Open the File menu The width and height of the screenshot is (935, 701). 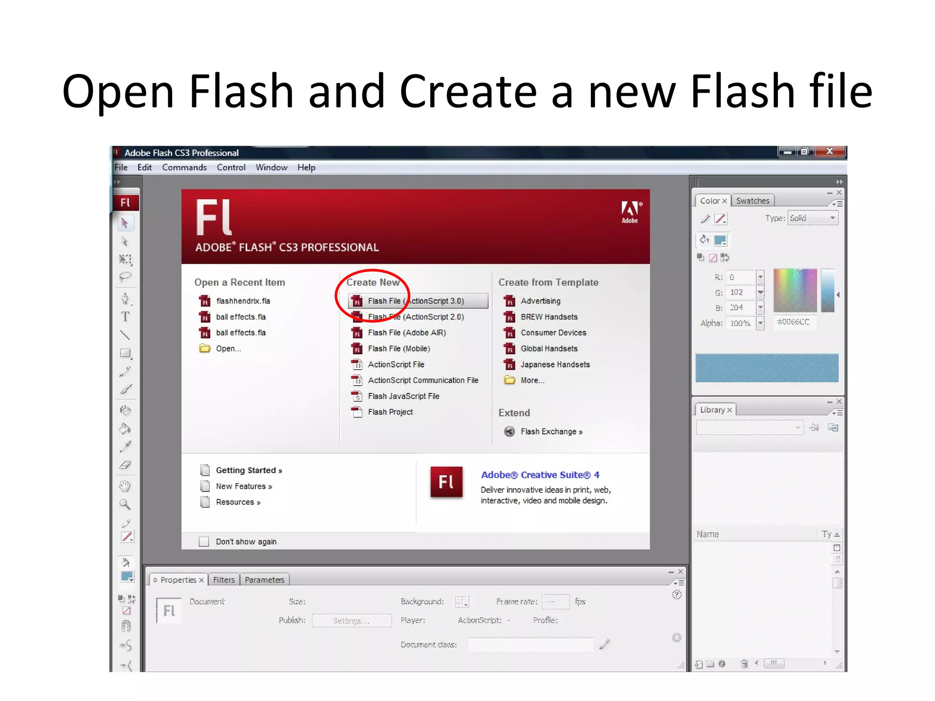[x=121, y=167]
